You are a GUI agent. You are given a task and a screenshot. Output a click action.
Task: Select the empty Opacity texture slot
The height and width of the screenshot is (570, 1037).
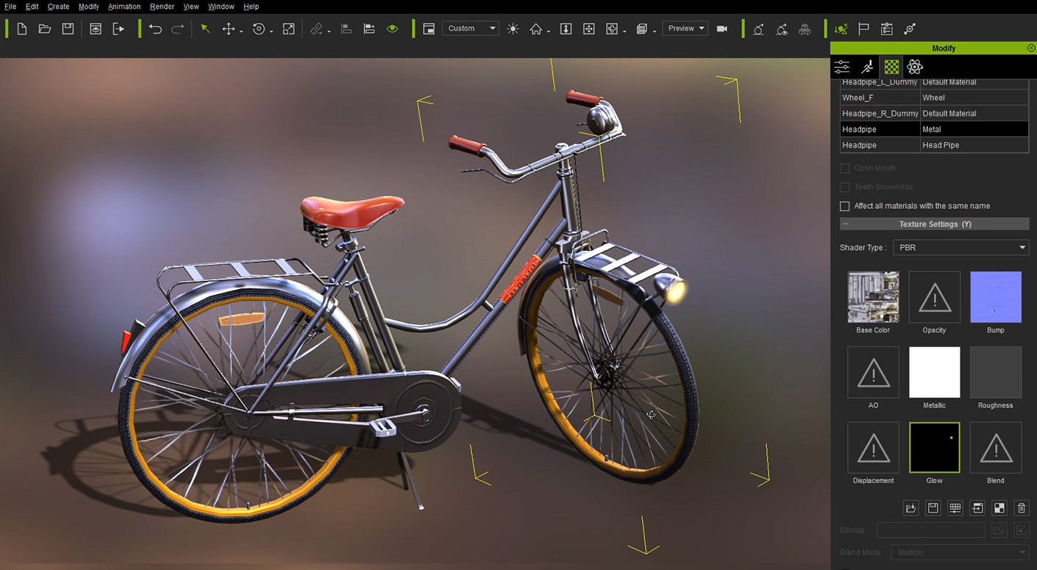[935, 297]
